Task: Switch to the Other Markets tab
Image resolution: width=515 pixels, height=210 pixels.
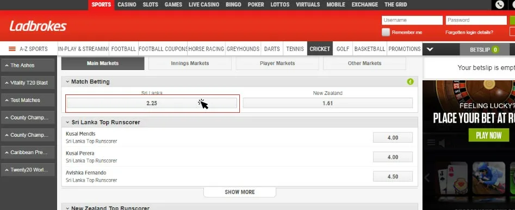Action: click(364, 63)
